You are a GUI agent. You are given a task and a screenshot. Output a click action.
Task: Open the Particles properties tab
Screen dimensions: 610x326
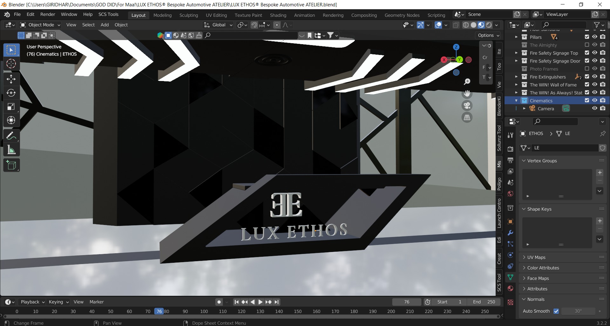coord(511,244)
